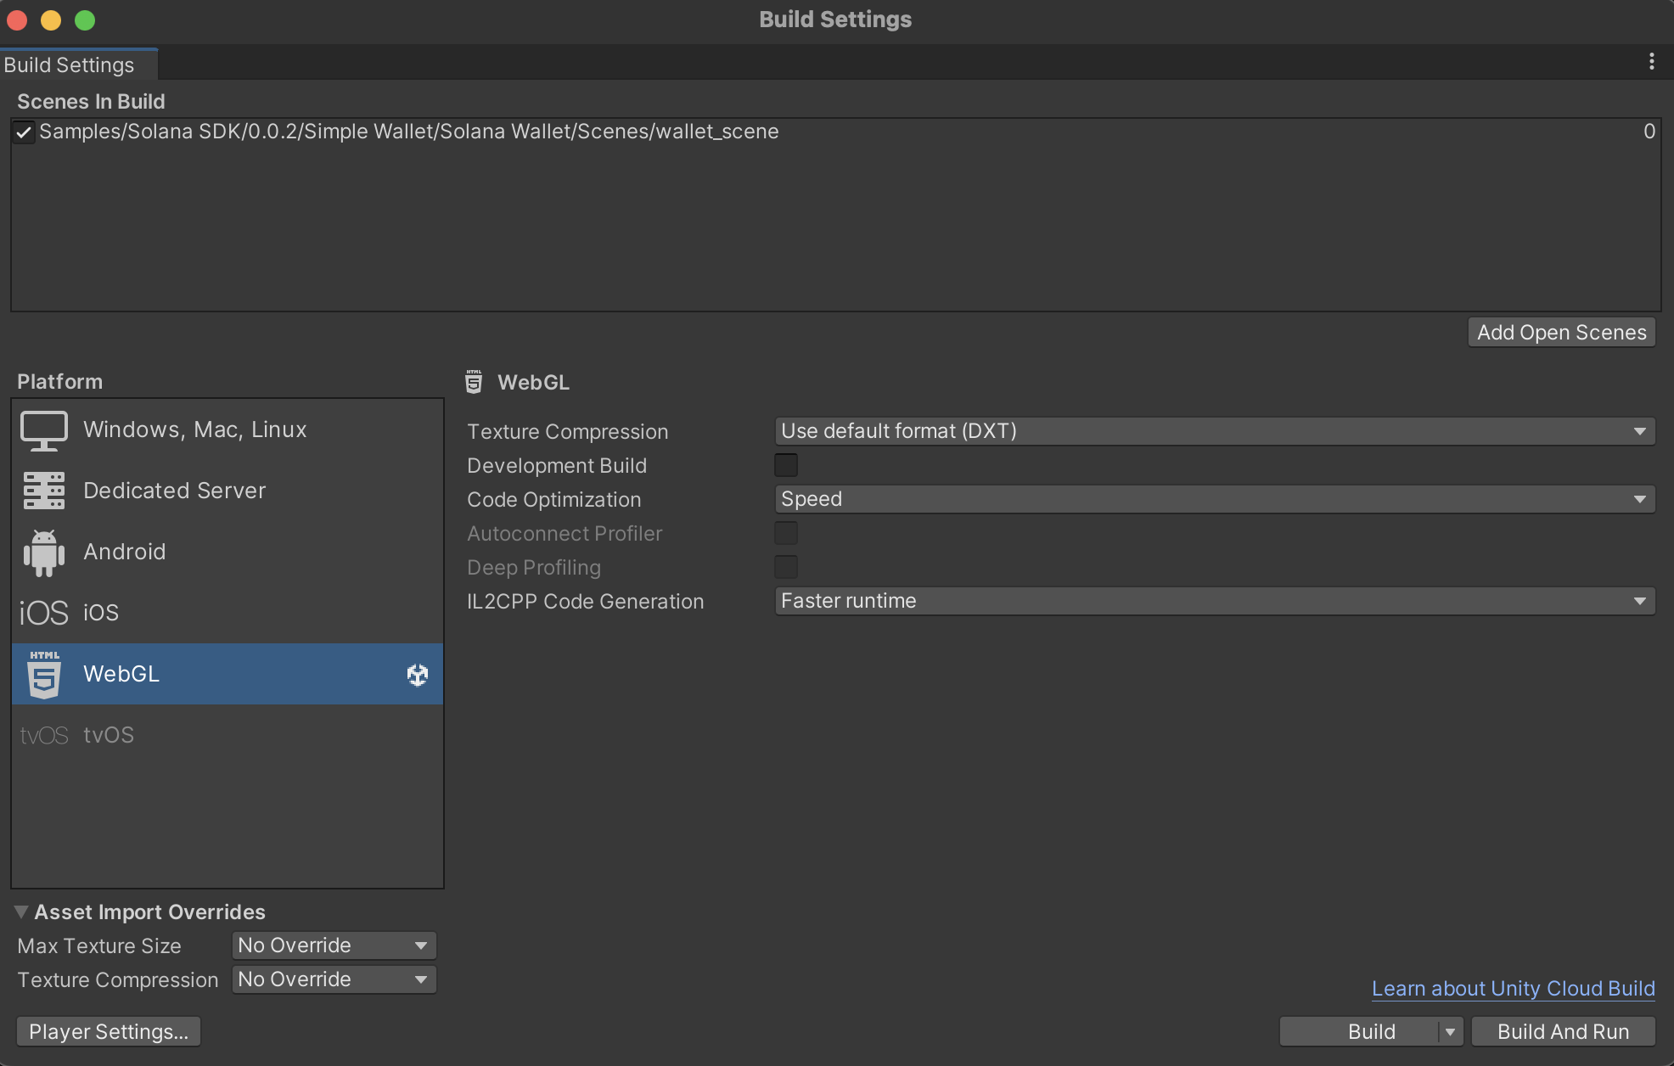Select iOS platform

(228, 613)
